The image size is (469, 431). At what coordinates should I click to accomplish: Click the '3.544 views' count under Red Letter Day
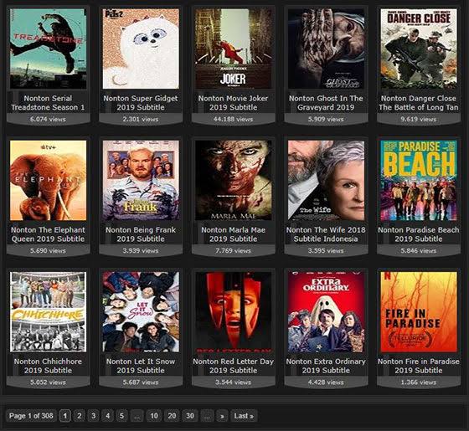pos(234,382)
